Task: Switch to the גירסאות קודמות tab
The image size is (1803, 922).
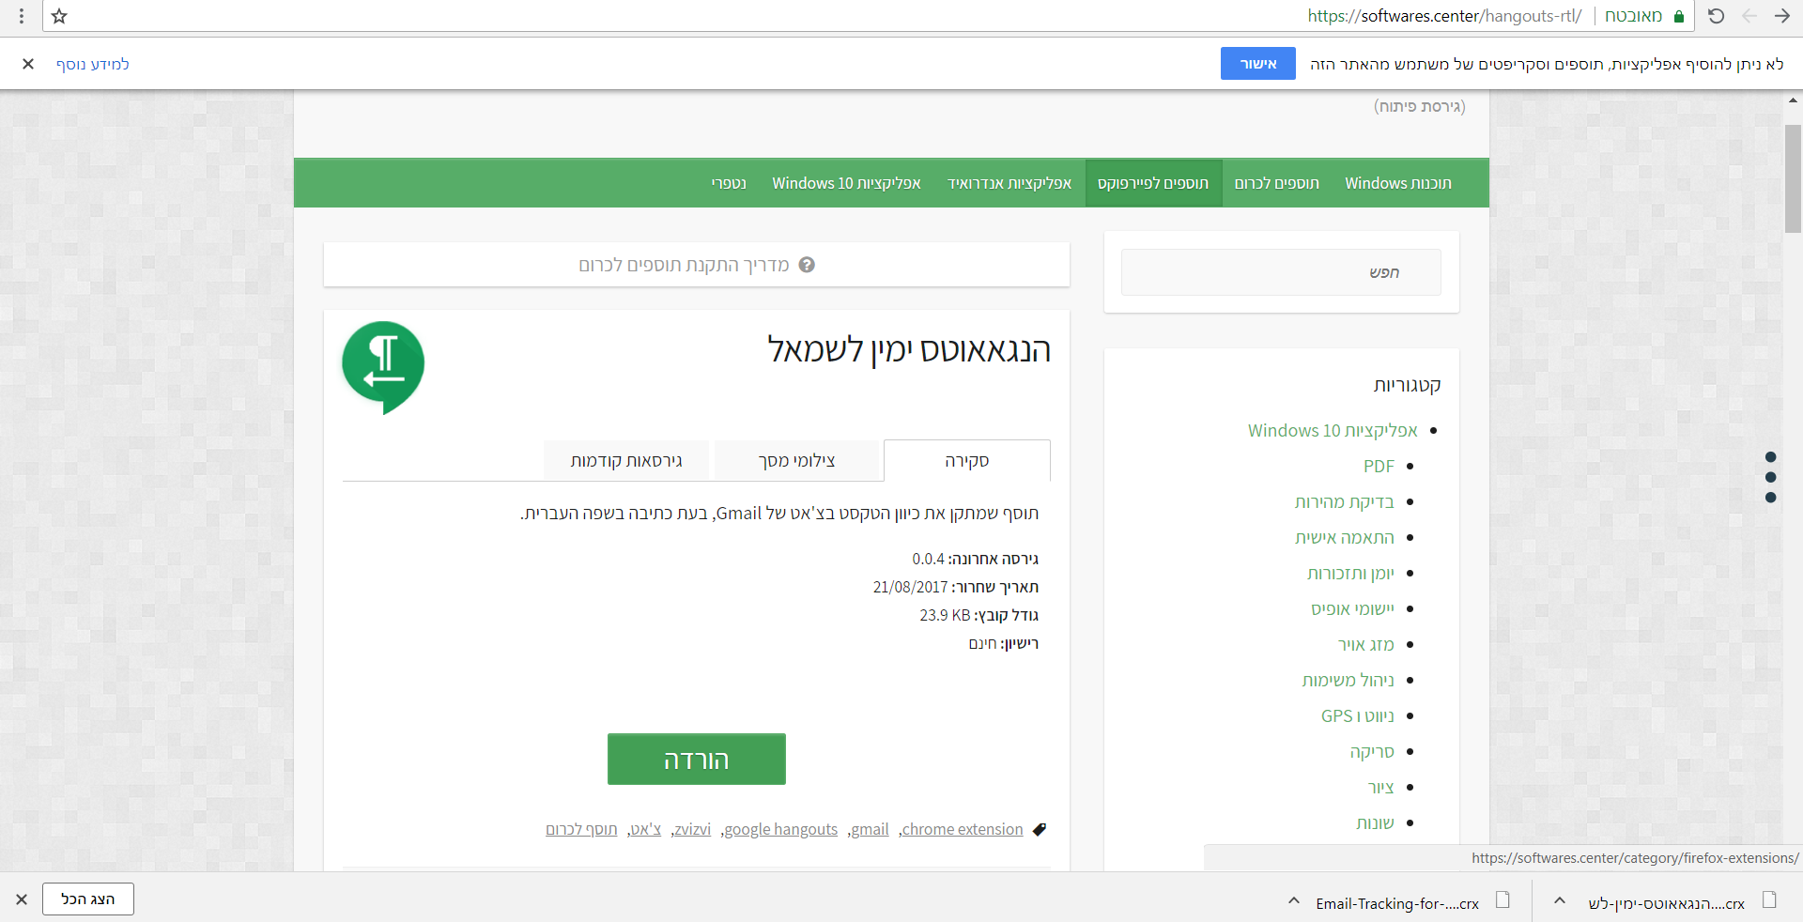Action: [x=626, y=460]
